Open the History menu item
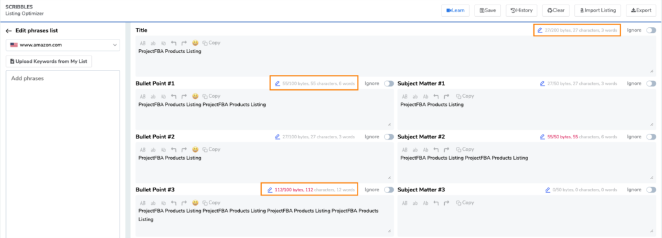662x238 pixels. coord(522,10)
